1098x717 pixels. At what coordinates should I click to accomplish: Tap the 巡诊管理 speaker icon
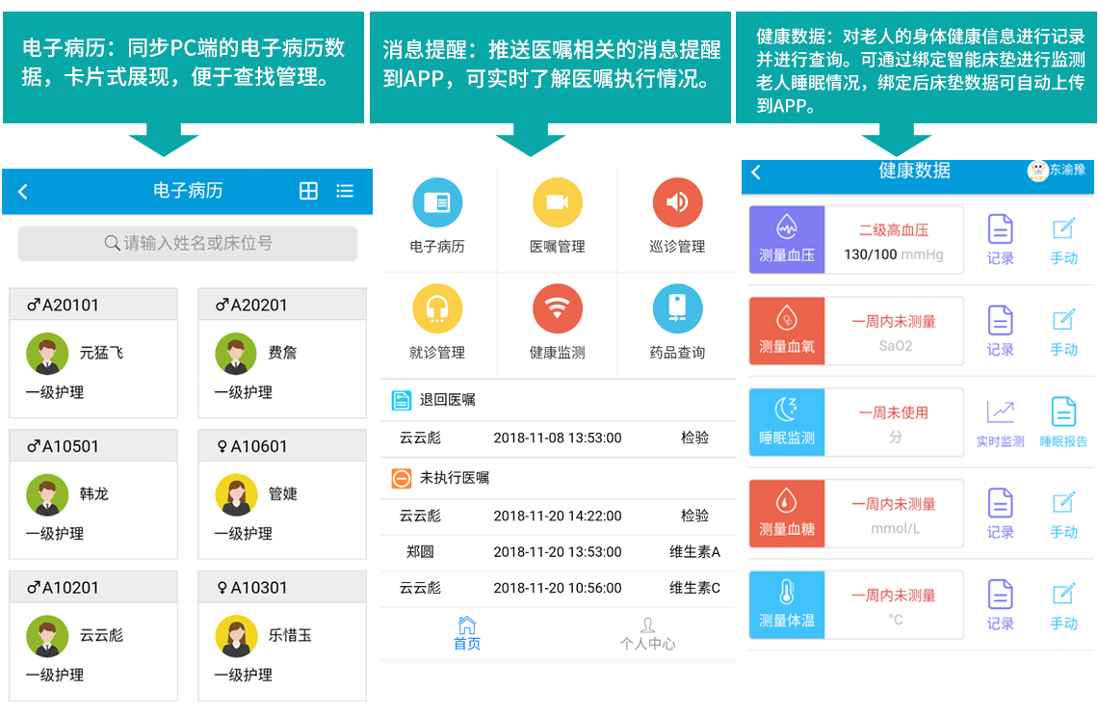pyautogui.click(x=676, y=203)
